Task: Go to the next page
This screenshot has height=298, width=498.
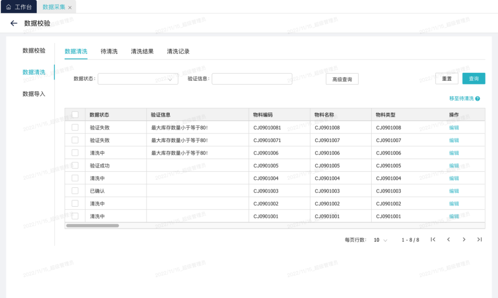Action: pos(464,239)
